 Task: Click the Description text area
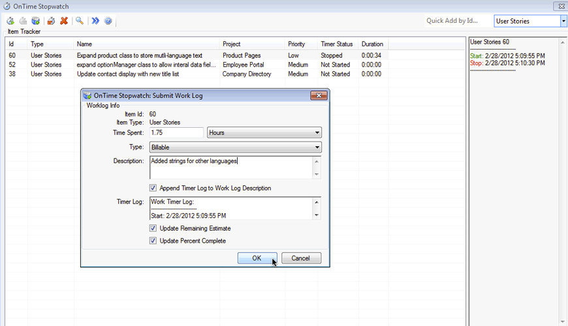point(231,168)
